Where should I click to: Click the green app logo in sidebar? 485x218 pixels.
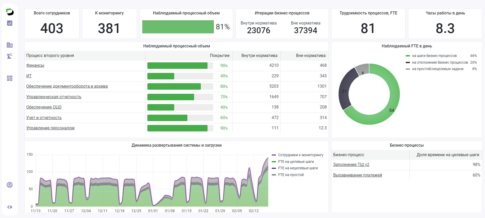[x=10, y=12]
